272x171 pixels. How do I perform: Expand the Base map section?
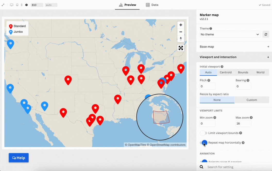[x=234, y=47]
